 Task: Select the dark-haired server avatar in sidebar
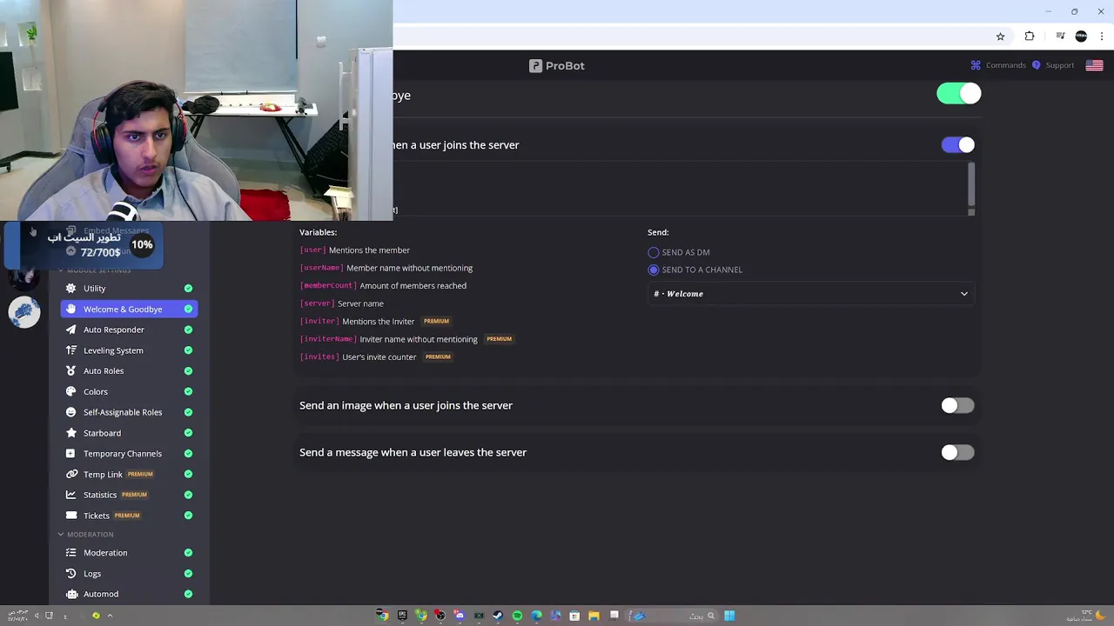pos(24,276)
